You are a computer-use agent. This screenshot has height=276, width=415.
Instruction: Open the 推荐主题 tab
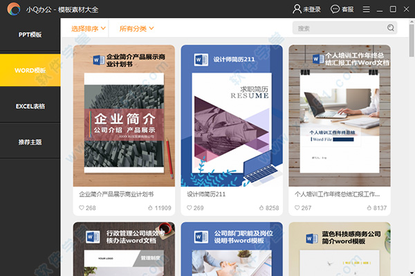[x=30, y=142]
